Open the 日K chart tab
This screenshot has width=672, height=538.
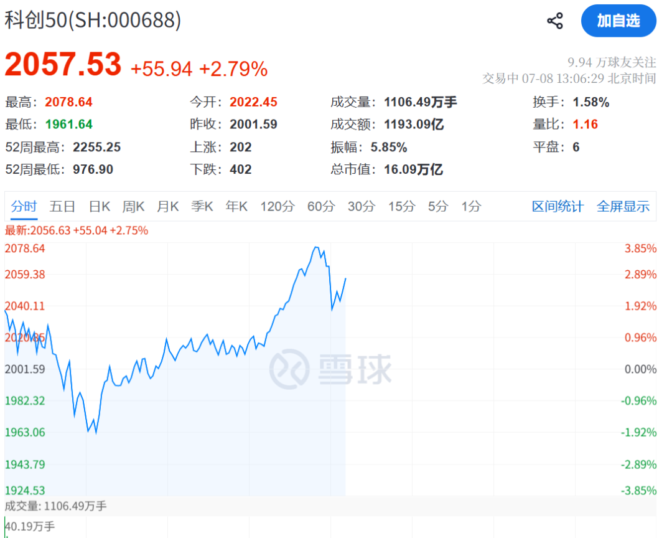tap(100, 206)
